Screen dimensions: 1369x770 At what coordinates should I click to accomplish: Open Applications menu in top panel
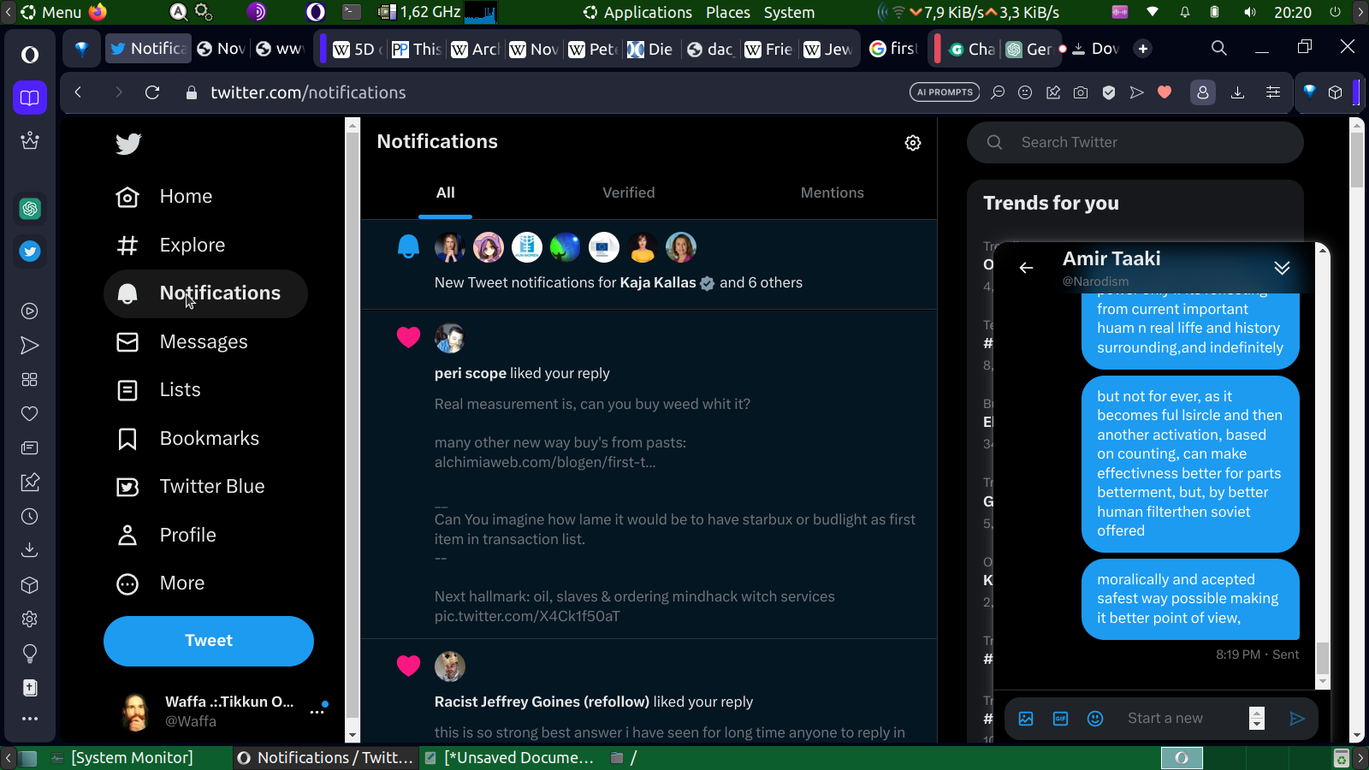click(x=637, y=12)
